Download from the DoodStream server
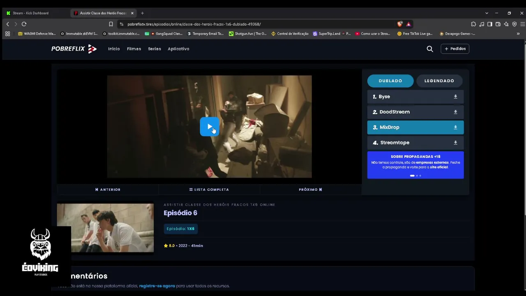This screenshot has width=526, height=296. tap(455, 112)
